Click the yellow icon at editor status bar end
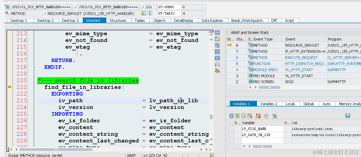This screenshot has width=361, height=157. pyautogui.click(x=212, y=155)
